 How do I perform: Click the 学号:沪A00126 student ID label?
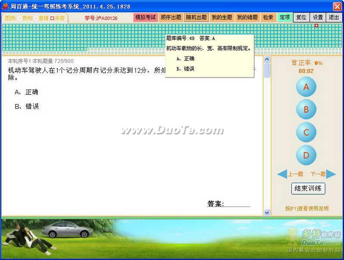point(101,18)
